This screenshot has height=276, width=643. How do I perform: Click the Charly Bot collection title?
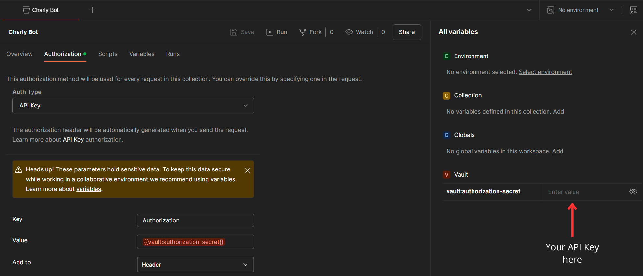click(23, 32)
